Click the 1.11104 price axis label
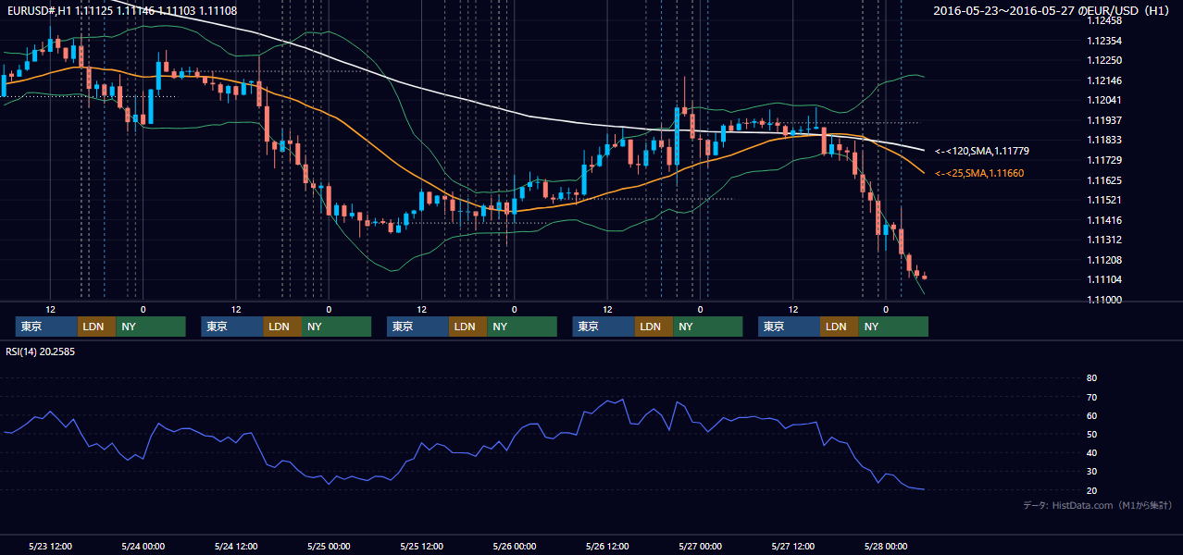 tap(1104, 279)
